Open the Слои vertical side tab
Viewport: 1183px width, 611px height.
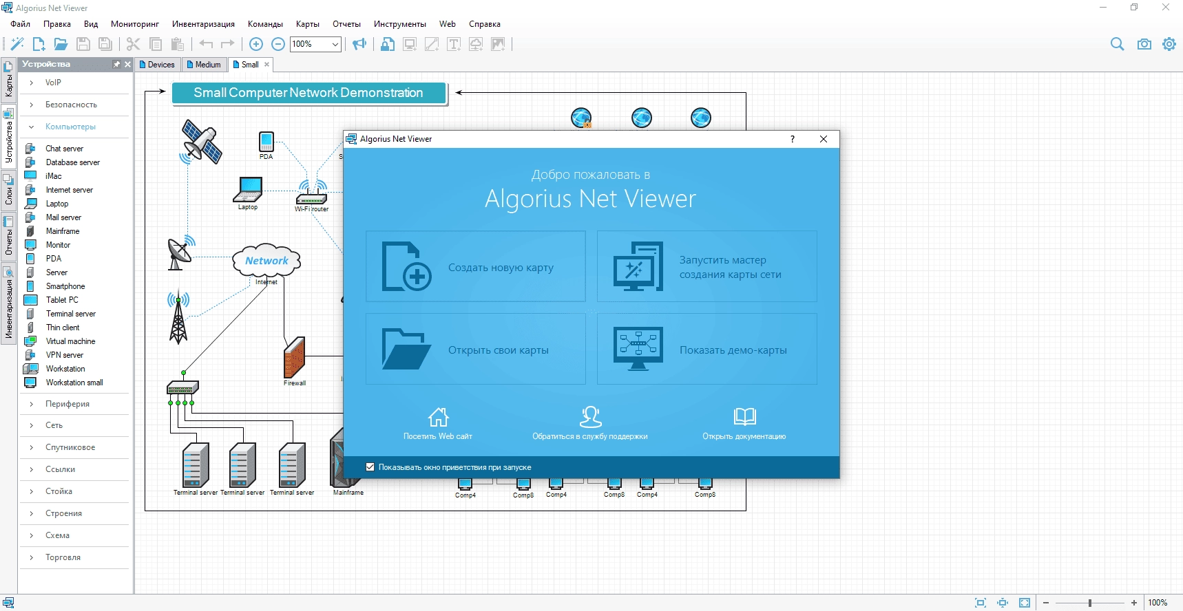[x=8, y=190]
